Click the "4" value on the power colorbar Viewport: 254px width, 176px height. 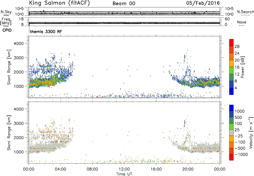click(x=236, y=88)
